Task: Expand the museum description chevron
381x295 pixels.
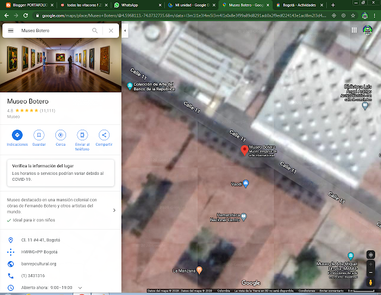Action: [114, 211]
